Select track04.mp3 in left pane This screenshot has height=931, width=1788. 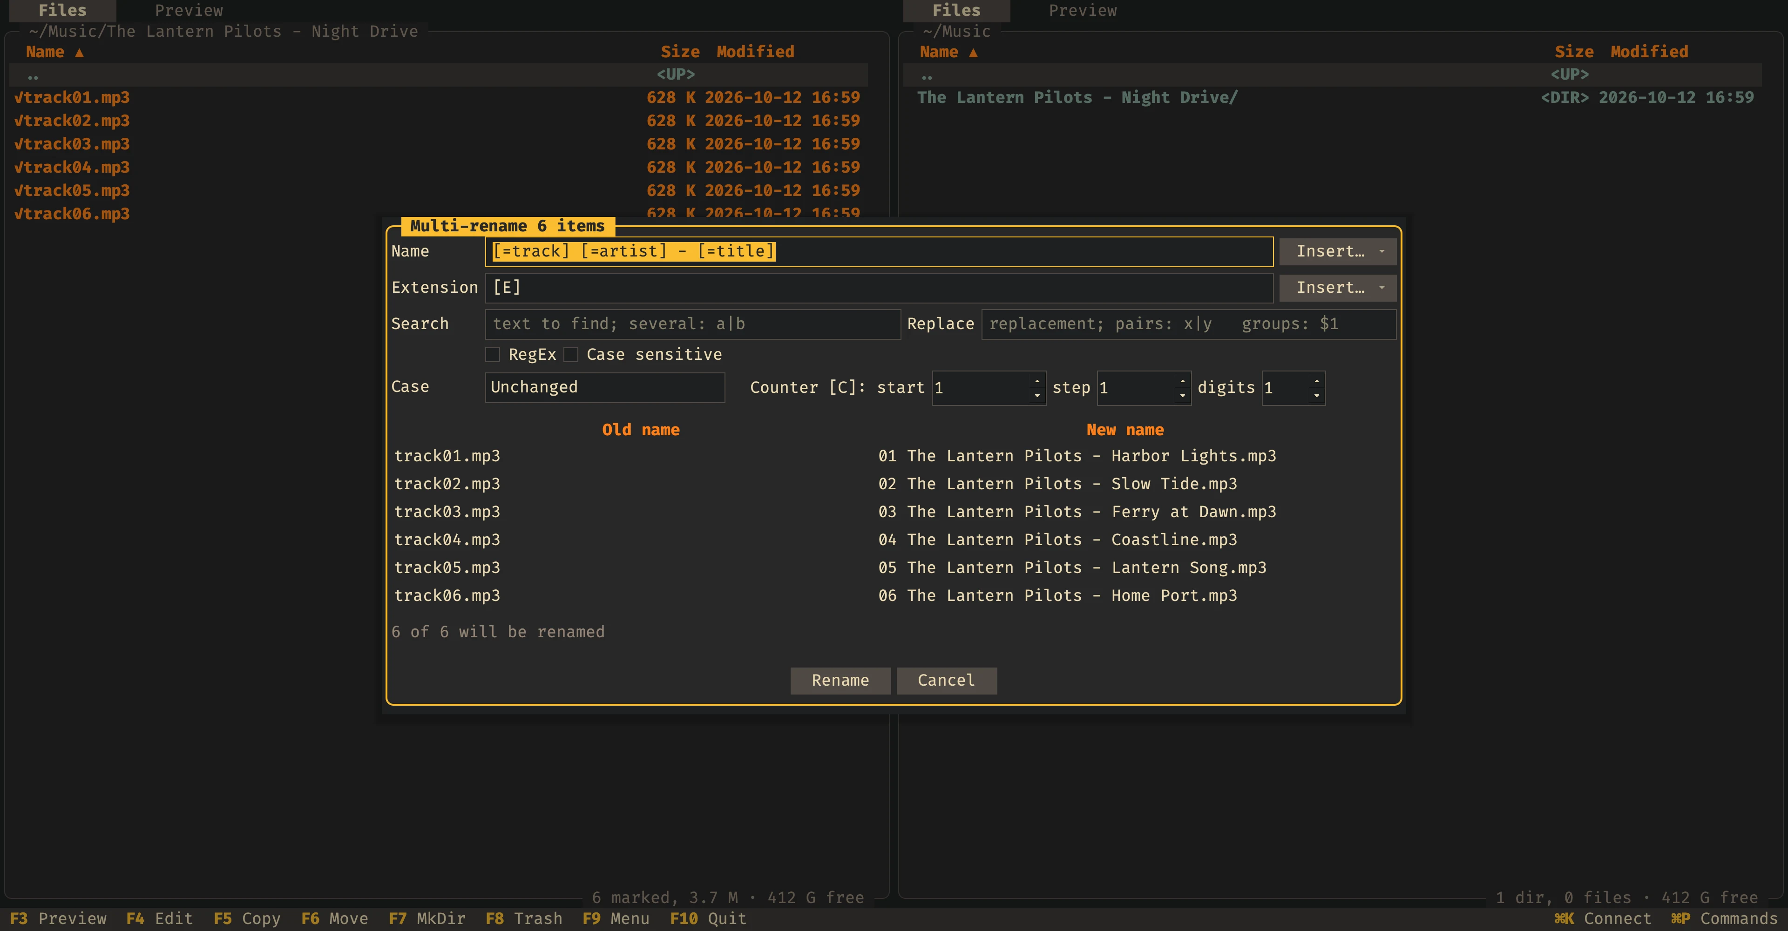pos(439,167)
